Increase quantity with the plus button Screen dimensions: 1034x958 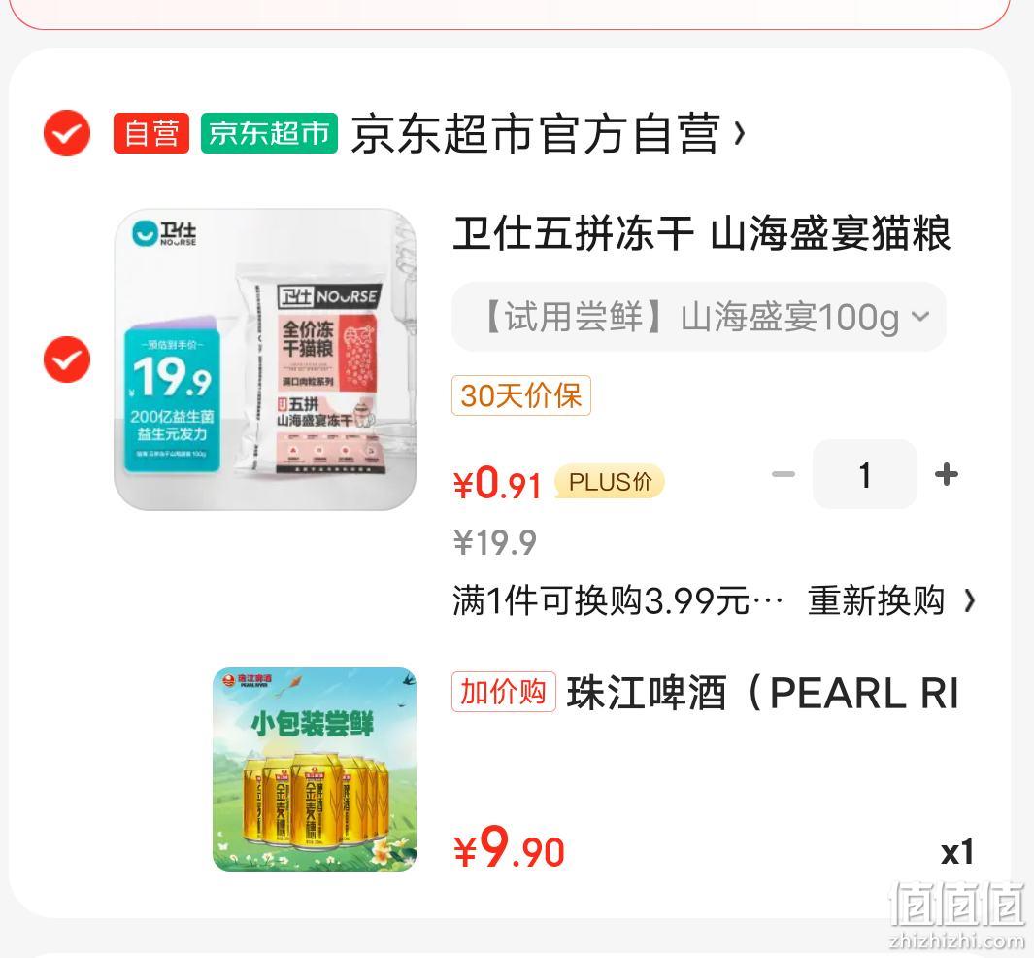(947, 474)
